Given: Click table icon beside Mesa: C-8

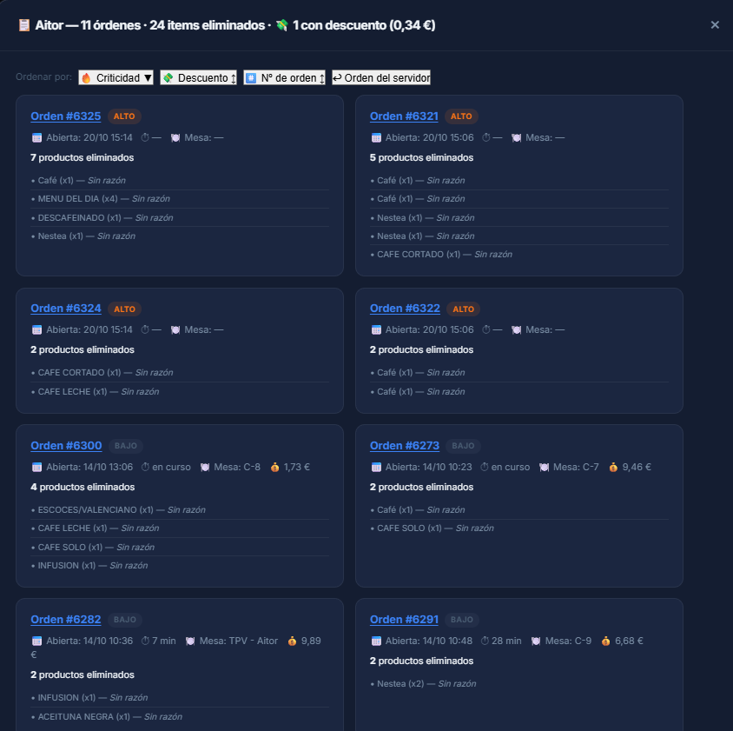Looking at the screenshot, I should 205,467.
